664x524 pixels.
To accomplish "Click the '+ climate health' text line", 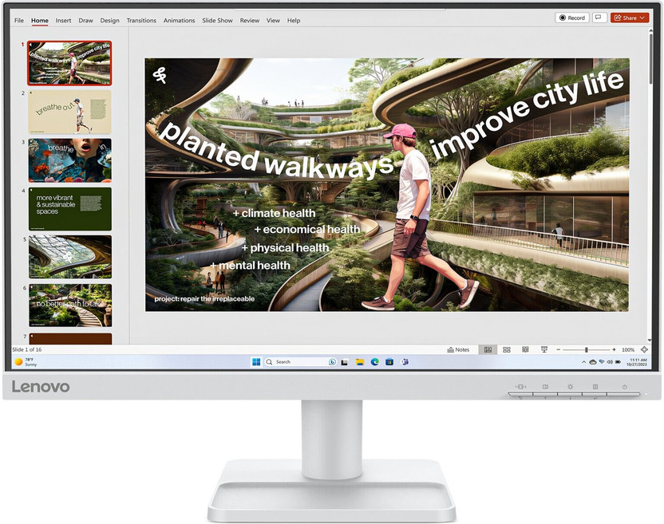I will point(274,213).
